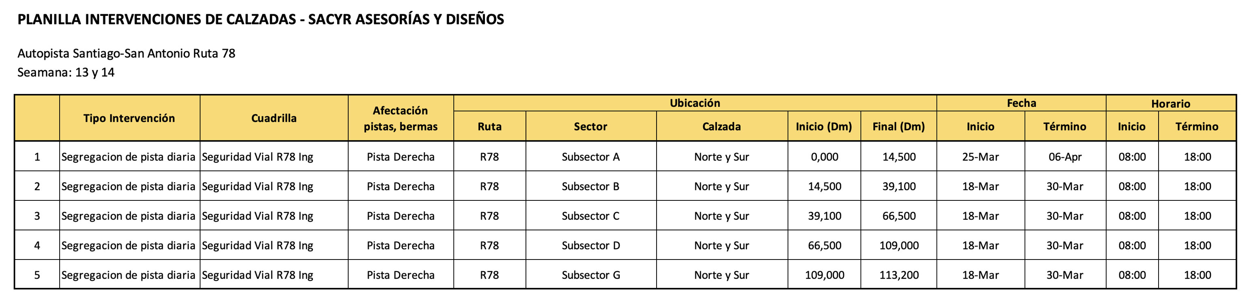Select the 25-Mar start date cell
The width and height of the screenshot is (1245, 300).
coord(980,157)
